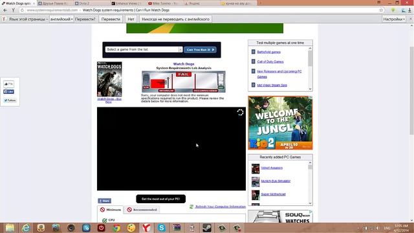Click Get the most out of your PC button
Image resolution: width=414 pixels, height=233 pixels.
[160, 199]
